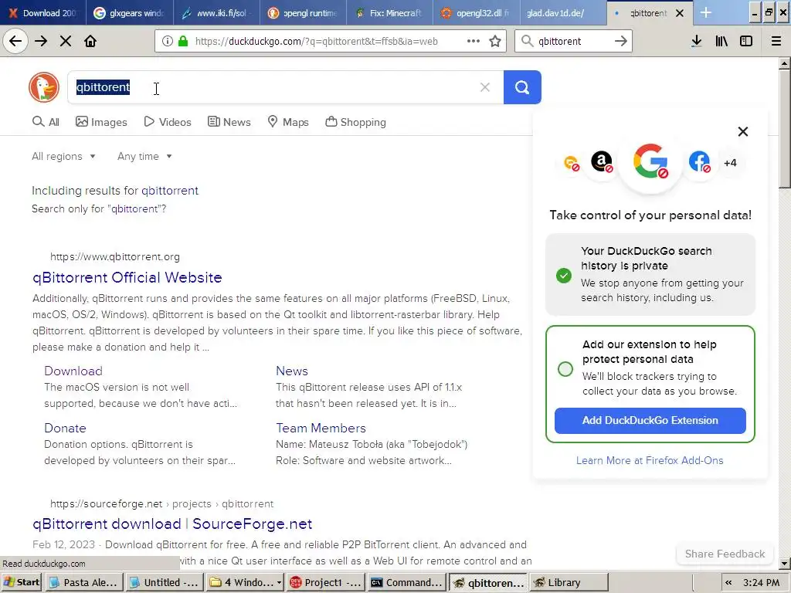Click the Share Feedback button
The width and height of the screenshot is (791, 593).
click(x=725, y=554)
